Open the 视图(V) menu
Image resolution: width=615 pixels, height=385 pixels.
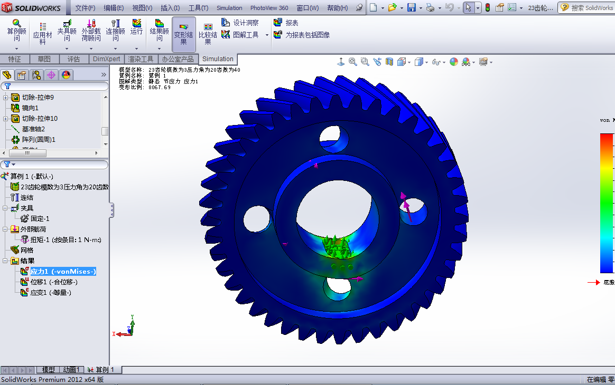[142, 8]
